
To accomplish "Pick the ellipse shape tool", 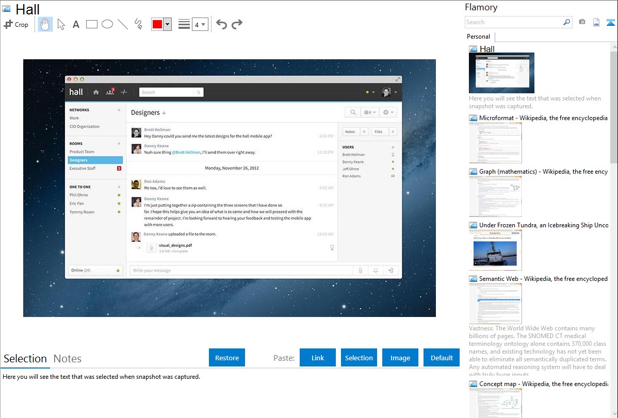I will (107, 24).
